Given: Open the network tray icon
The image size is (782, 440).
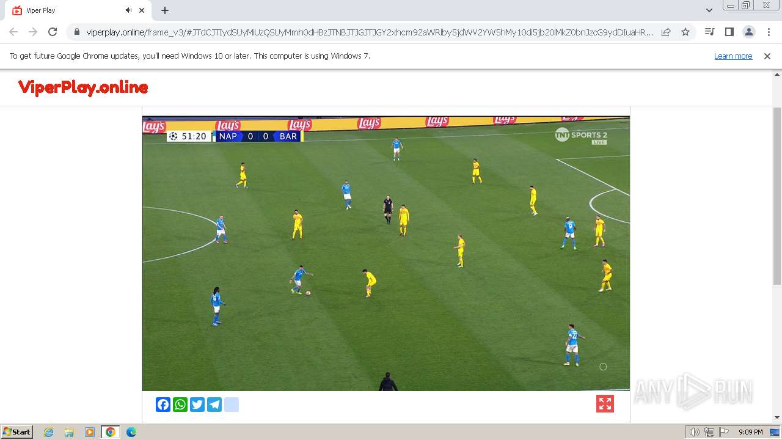Looking at the screenshot, I should (709, 432).
